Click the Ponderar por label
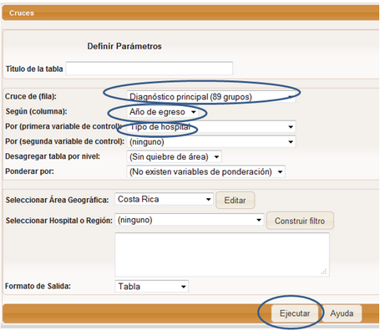Screen dimensions: 380x331 coord(29,171)
